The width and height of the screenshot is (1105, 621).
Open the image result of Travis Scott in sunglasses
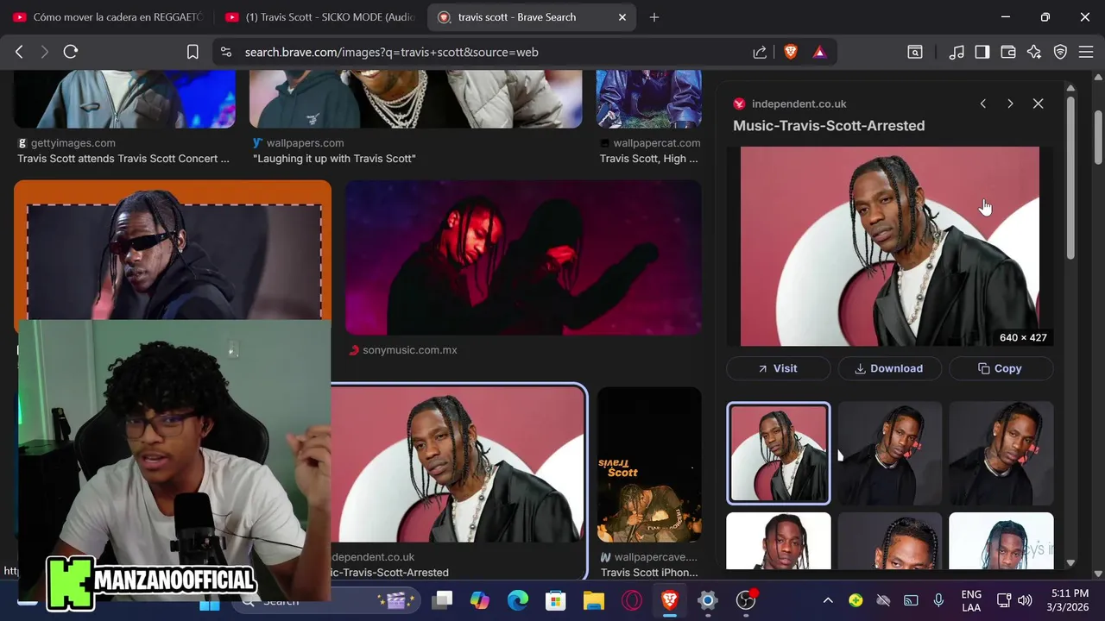pyautogui.click(x=173, y=250)
